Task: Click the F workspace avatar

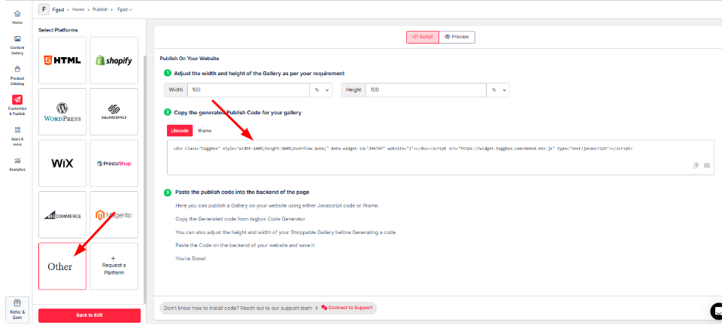Action: [x=44, y=9]
